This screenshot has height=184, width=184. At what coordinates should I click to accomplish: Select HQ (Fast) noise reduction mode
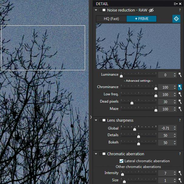click(111, 19)
